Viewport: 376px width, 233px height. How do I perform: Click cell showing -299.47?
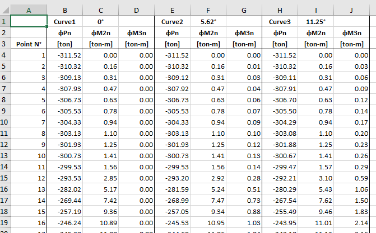(280, 167)
